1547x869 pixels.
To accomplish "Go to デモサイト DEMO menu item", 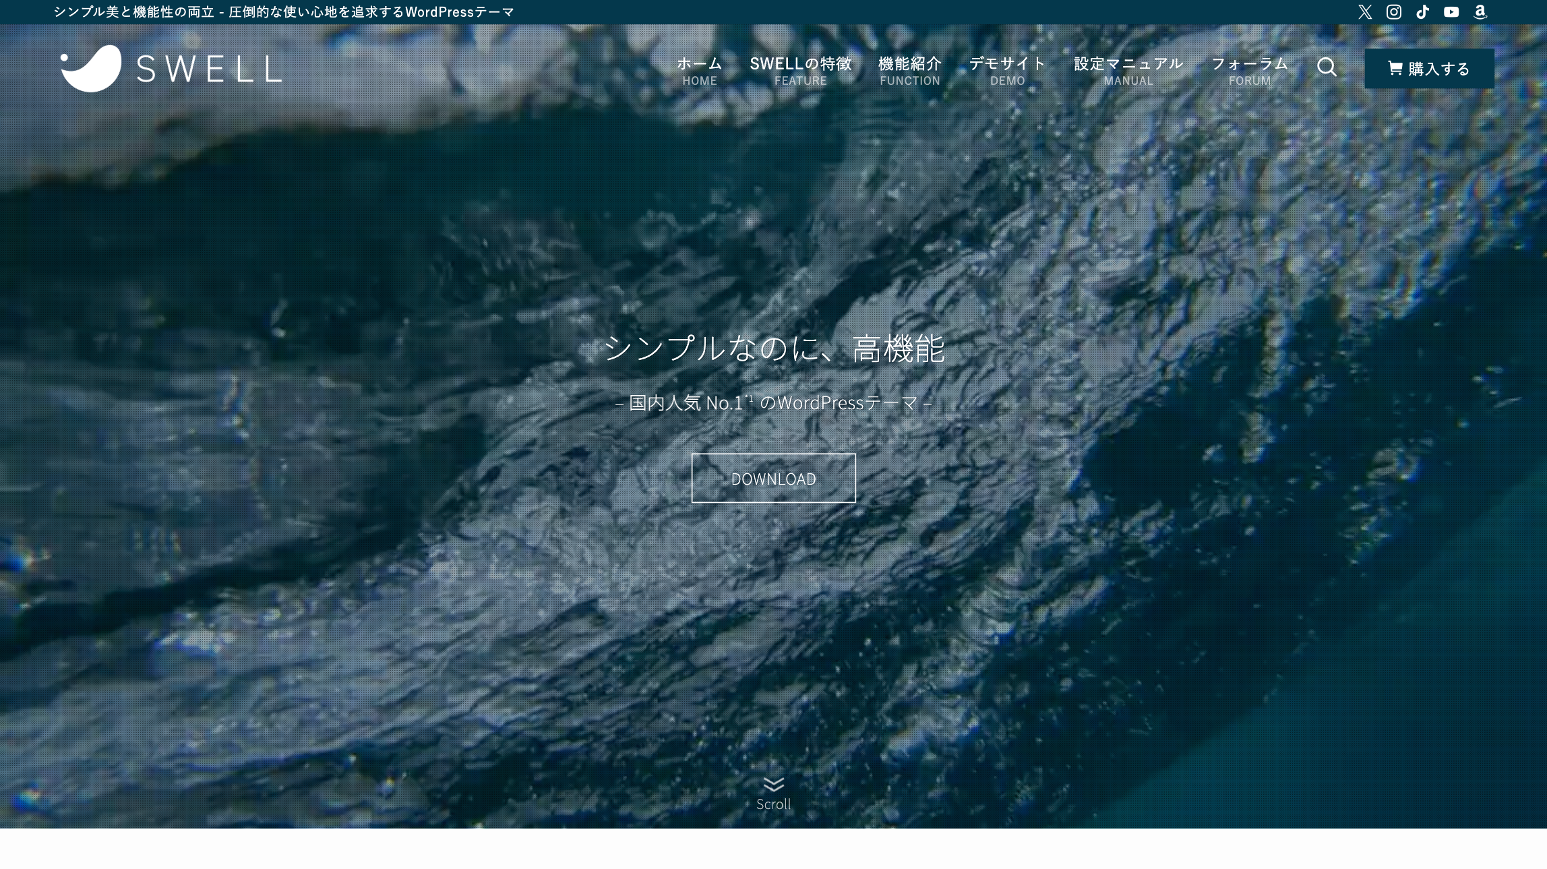I will (x=1007, y=71).
